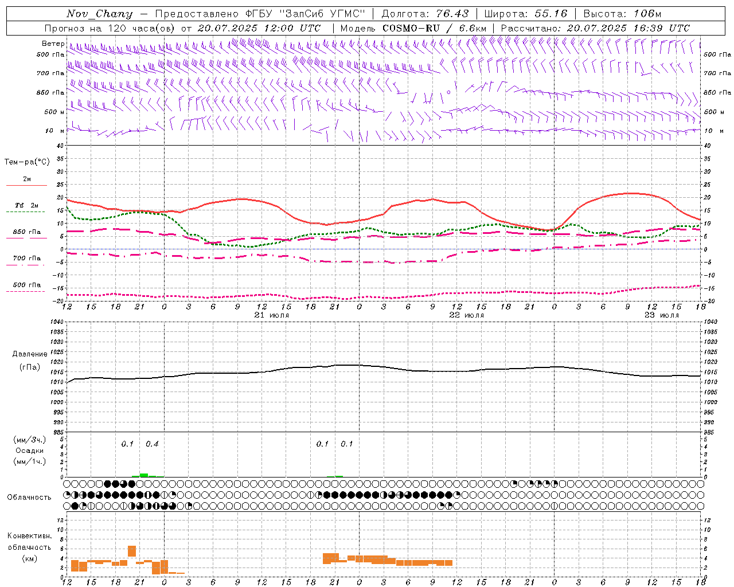Click the "10 м" wind level label on left
Image resolution: width=734 pixels, height=587 pixels.
coord(55,131)
